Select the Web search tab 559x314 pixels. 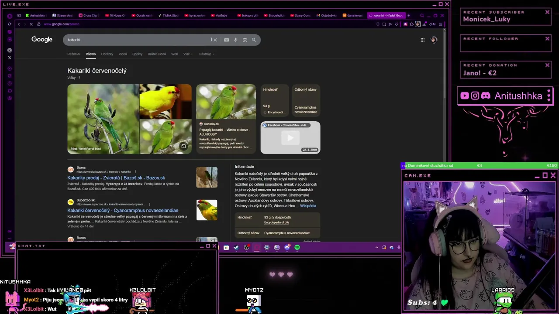(175, 54)
